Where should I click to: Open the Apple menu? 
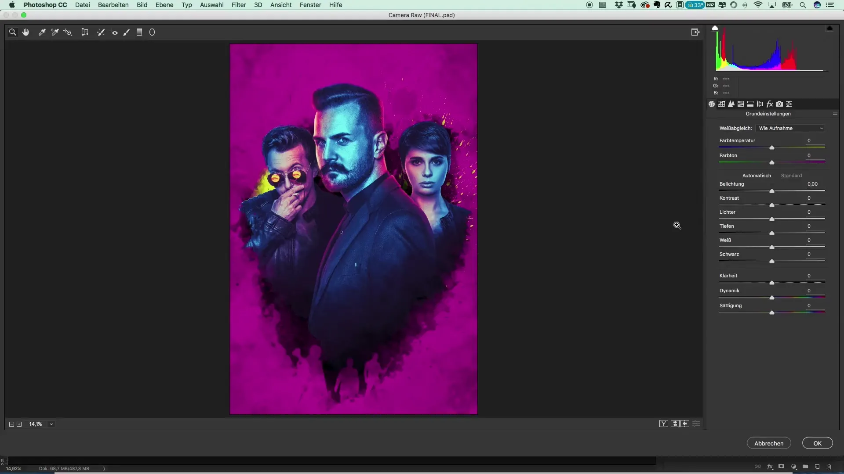12,5
